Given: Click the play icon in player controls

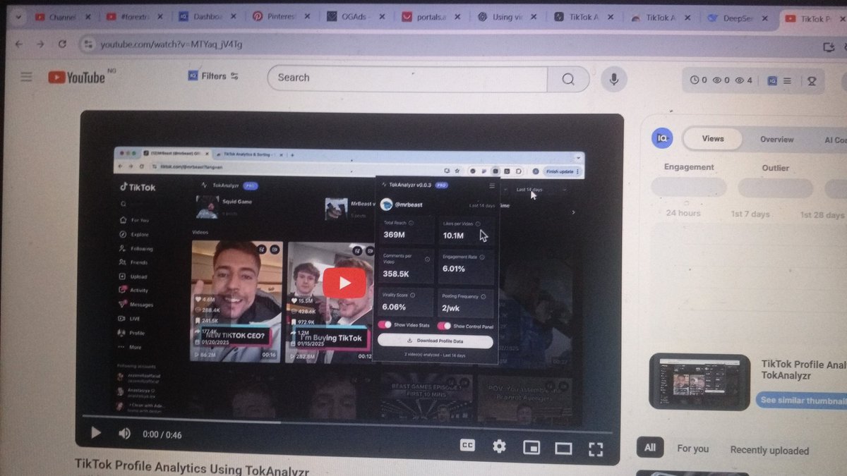Looking at the screenshot, I should (x=96, y=433).
